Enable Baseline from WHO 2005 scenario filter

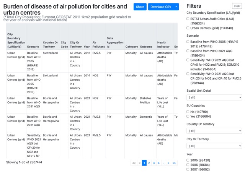click(188, 42)
